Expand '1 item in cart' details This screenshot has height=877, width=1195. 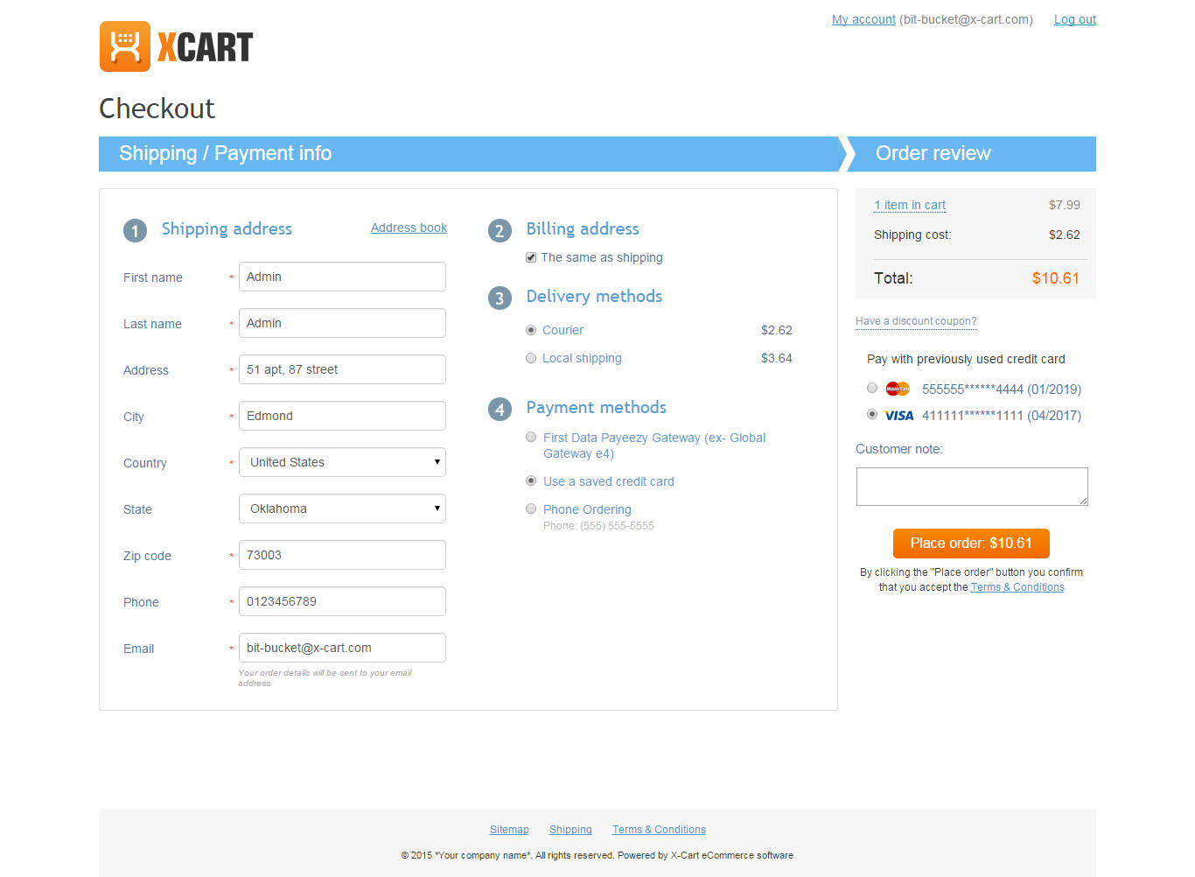pos(910,205)
